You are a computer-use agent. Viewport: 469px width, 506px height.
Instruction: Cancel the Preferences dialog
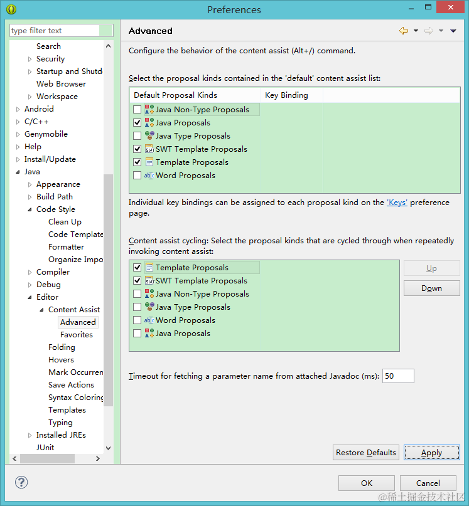[428, 483]
